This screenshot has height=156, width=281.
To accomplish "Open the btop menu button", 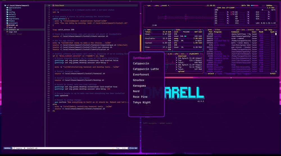I will 157,6.
